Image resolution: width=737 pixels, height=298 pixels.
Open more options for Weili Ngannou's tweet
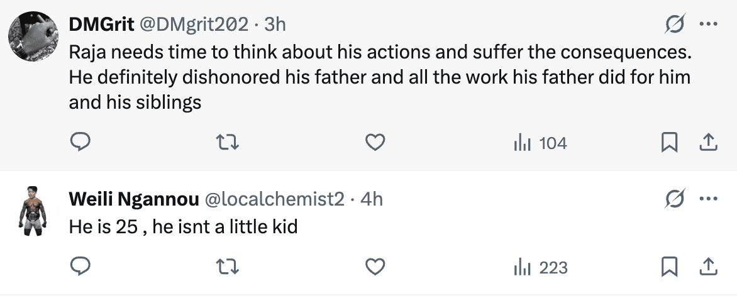(x=708, y=199)
